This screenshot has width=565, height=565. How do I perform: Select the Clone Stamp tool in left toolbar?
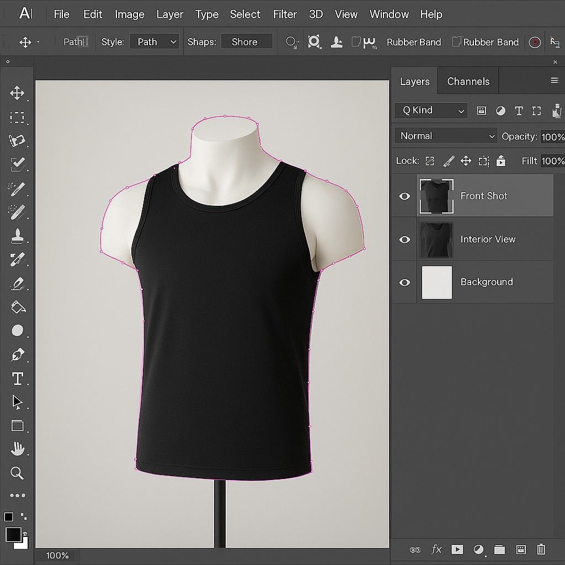tap(17, 236)
